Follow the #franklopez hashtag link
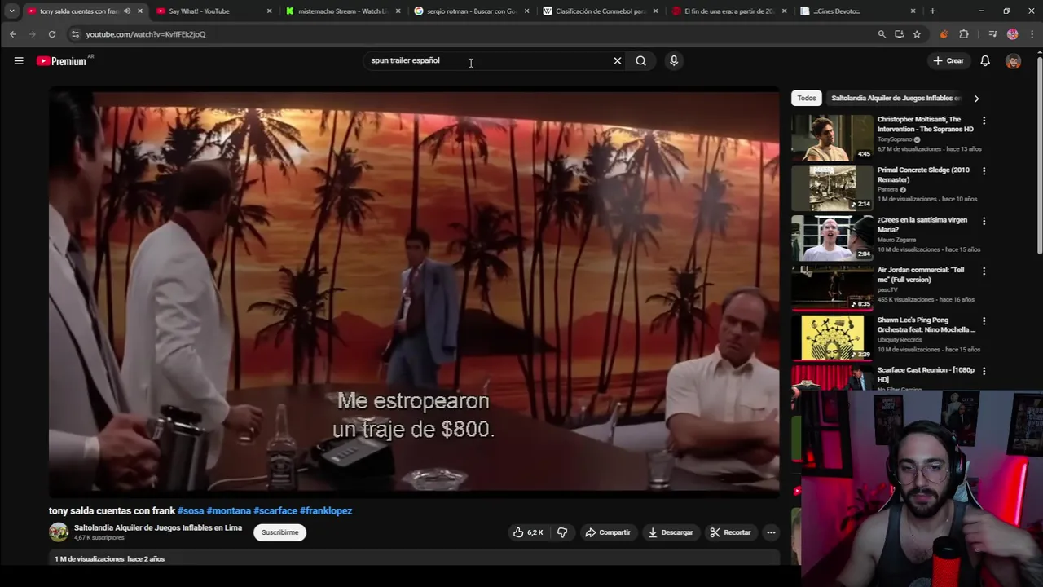 coord(326,510)
